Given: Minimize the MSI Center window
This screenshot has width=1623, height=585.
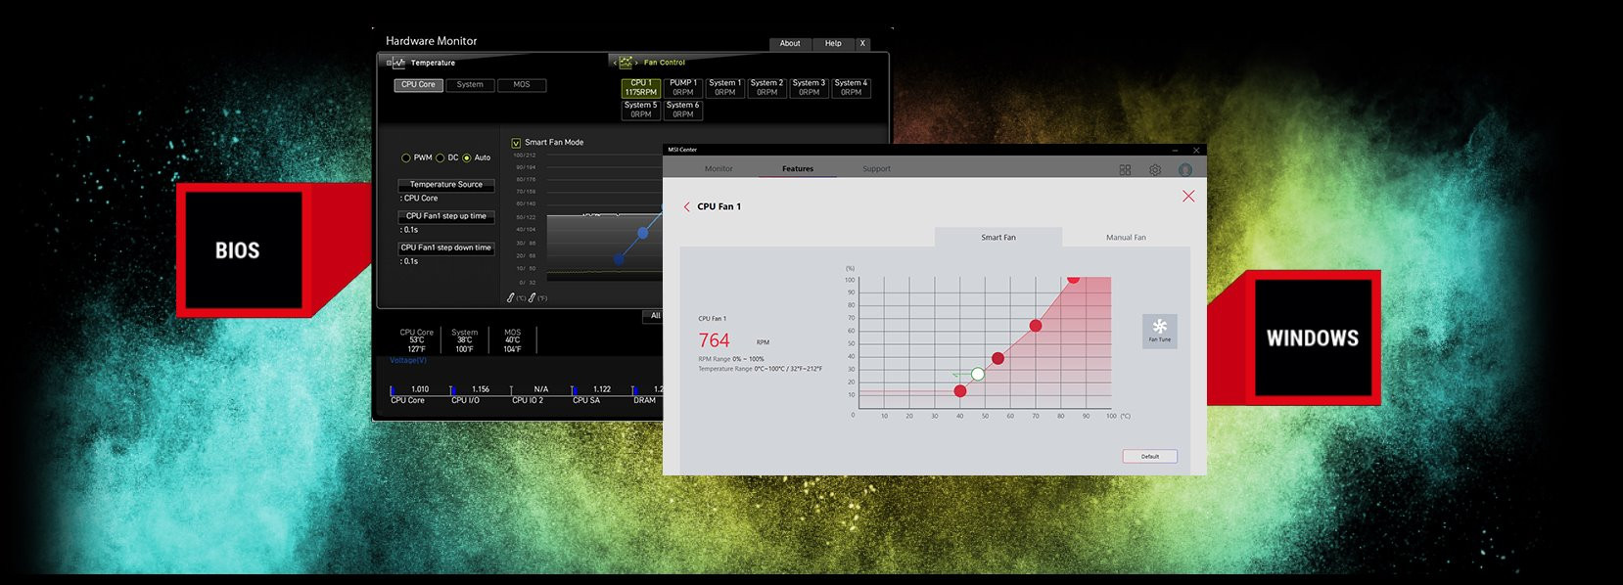Looking at the screenshot, I should (x=1175, y=150).
